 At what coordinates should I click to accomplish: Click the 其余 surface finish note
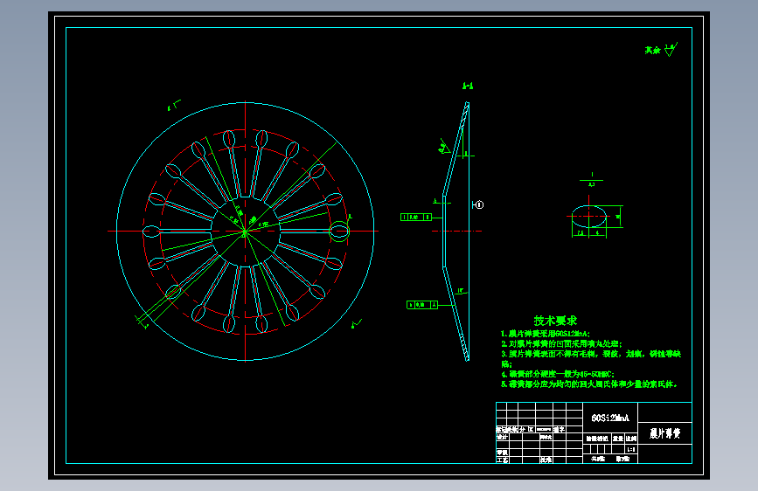(x=652, y=51)
